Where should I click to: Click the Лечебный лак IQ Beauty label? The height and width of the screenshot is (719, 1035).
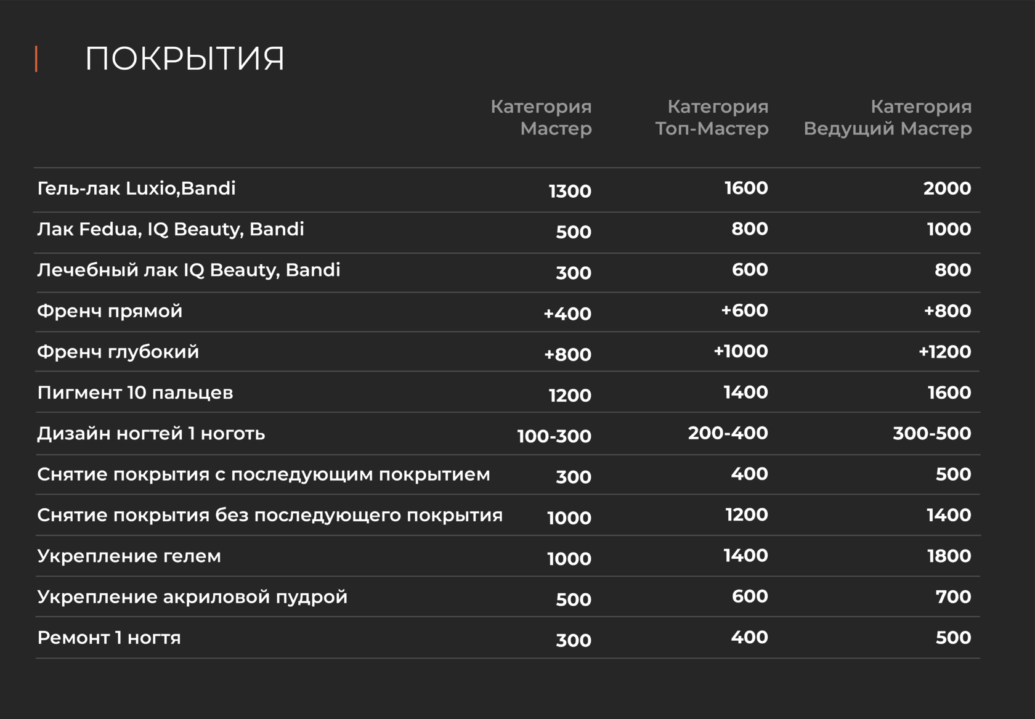189,270
